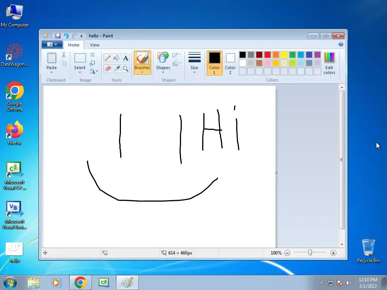Viewport: 387px width, 290px height.
Task: Click Chrome icon in the taskbar
Action: (x=80, y=282)
